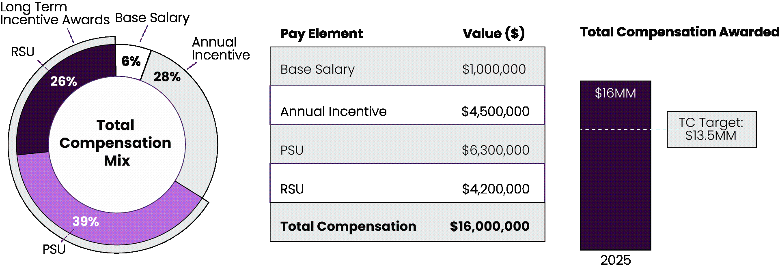Click the $16,000,000 total compensation value
Screen dimensions: 780x272
click(489, 226)
